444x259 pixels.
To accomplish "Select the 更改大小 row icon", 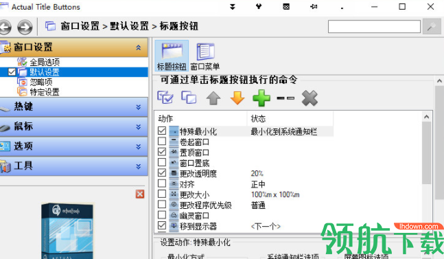I will click(174, 194).
